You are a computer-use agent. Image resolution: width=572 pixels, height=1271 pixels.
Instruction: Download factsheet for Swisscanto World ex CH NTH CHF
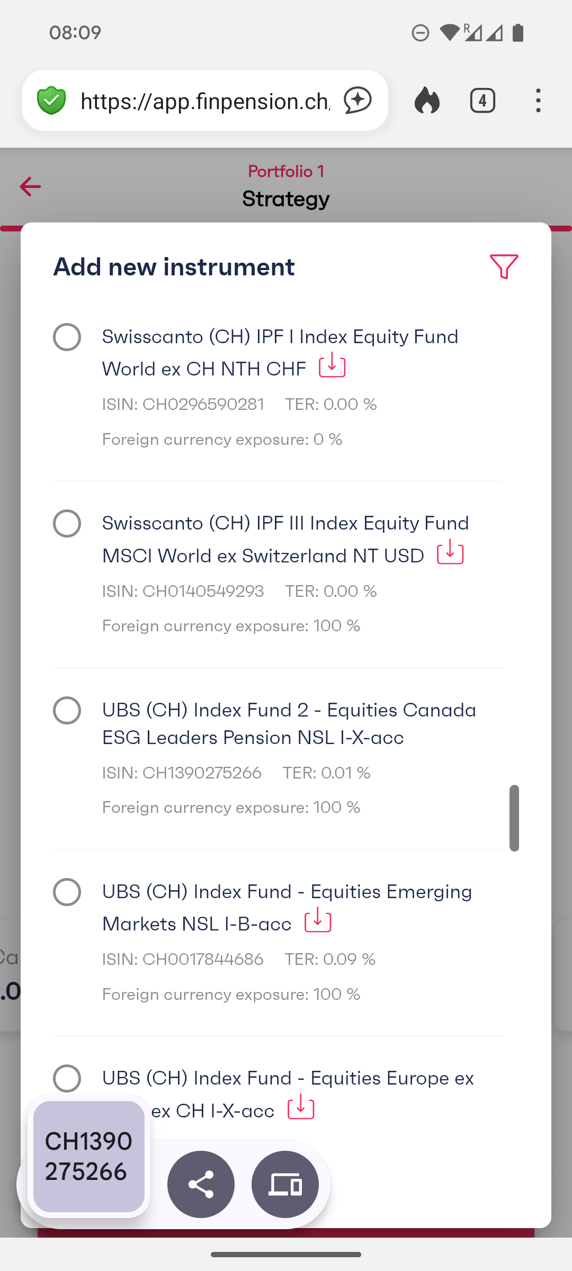pos(332,365)
